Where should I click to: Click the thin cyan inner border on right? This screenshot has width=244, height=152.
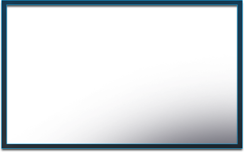tap(237, 75)
